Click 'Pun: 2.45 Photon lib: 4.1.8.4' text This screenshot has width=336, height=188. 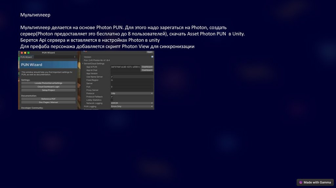pyautogui.click(x=97, y=60)
